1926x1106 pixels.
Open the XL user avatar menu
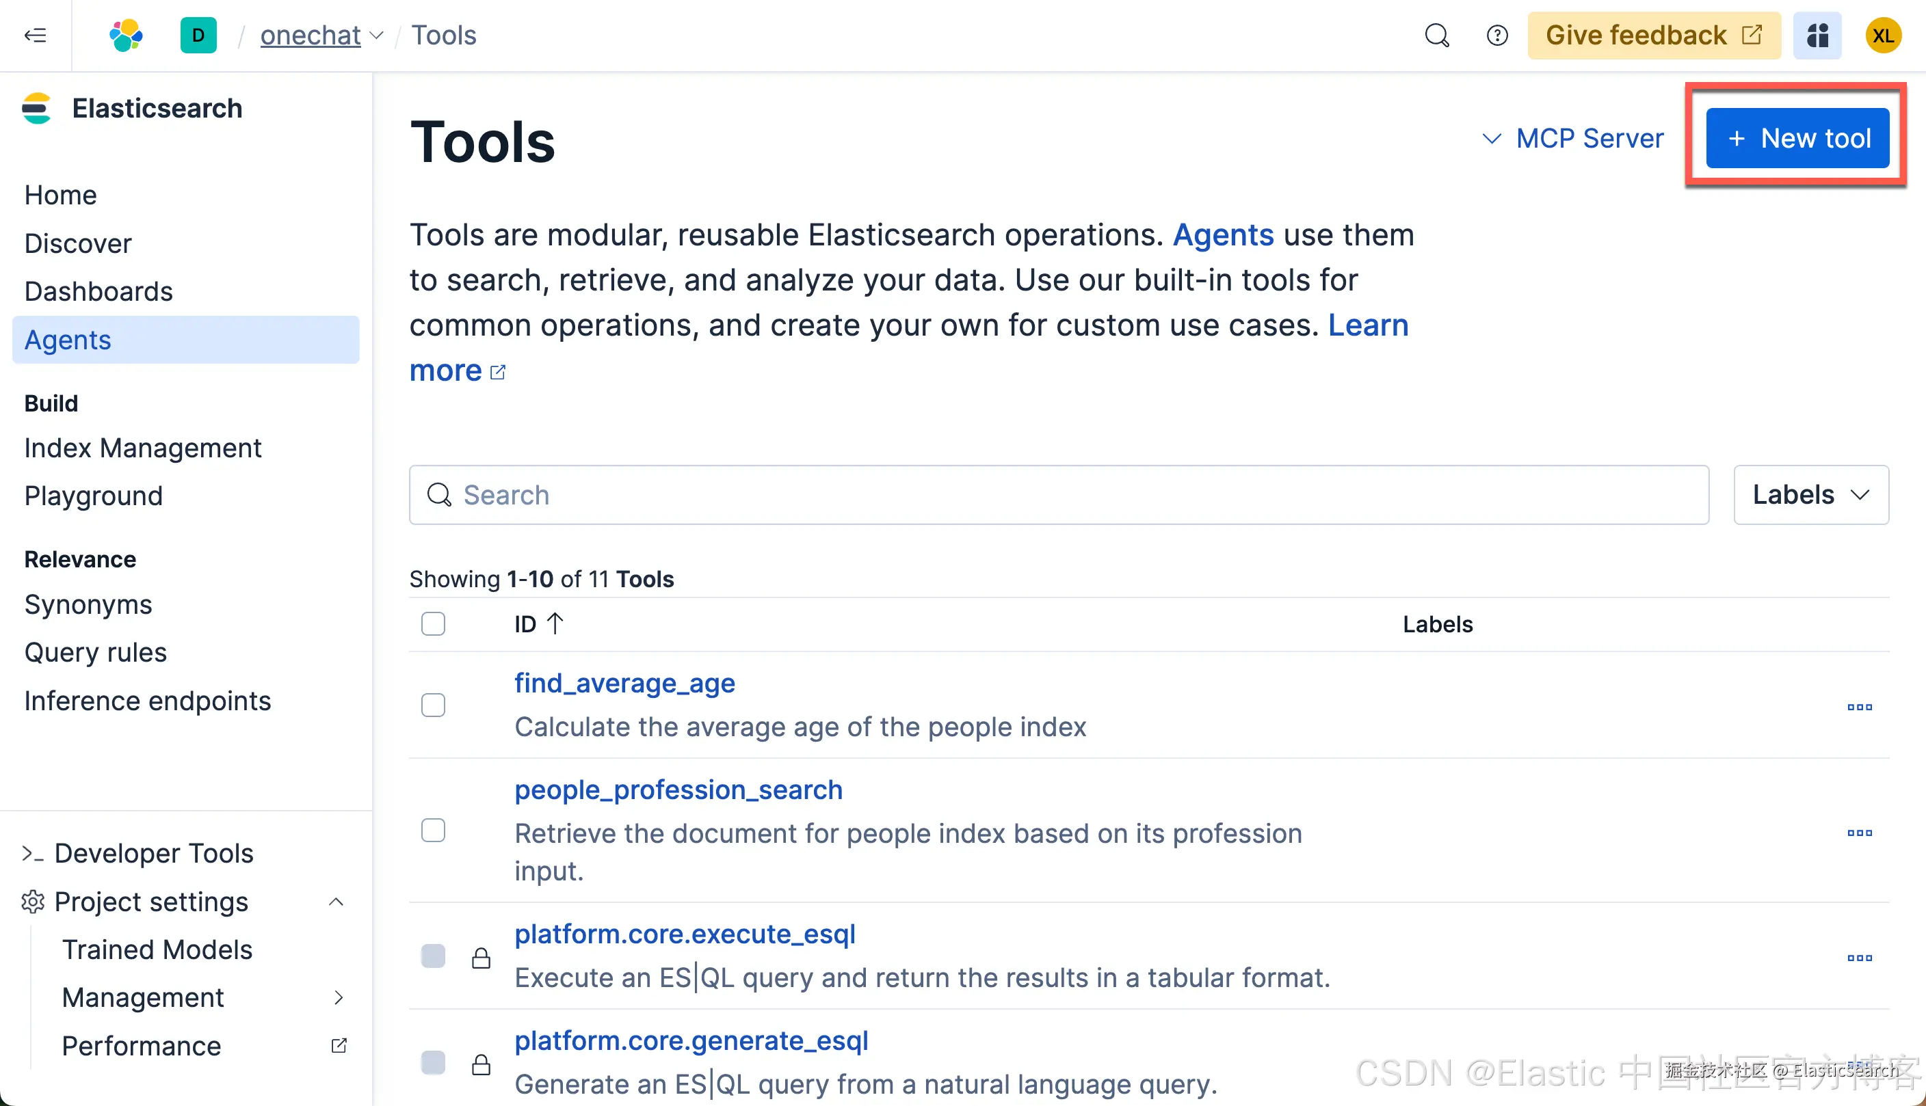[x=1884, y=35]
